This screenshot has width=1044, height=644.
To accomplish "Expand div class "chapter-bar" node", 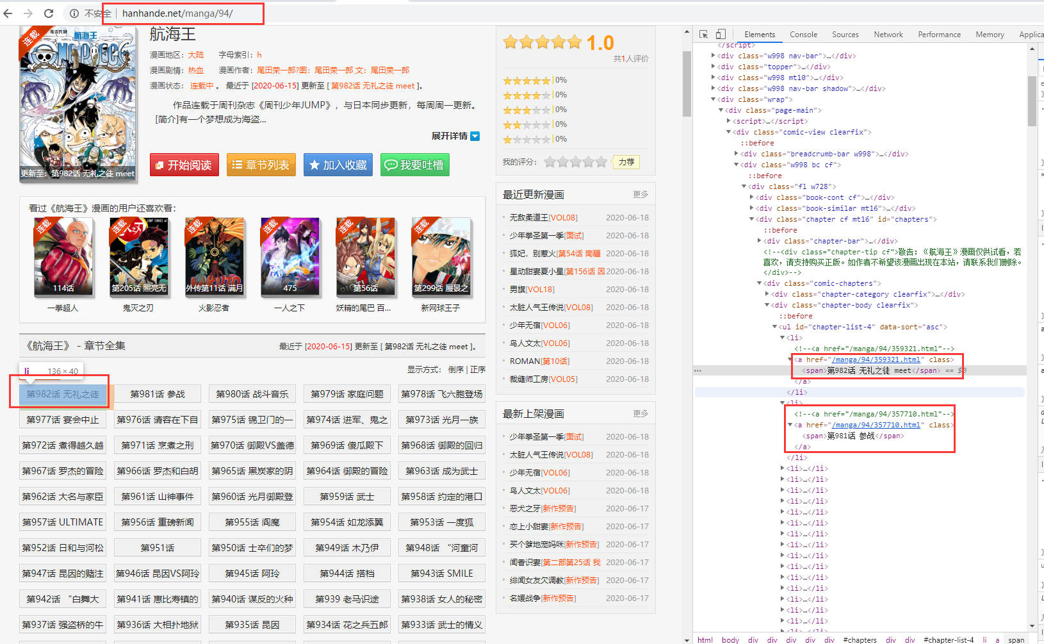I will [x=760, y=241].
